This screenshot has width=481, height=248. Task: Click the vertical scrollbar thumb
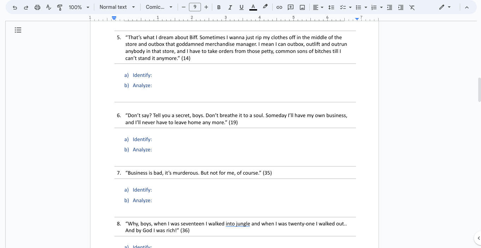point(479,90)
